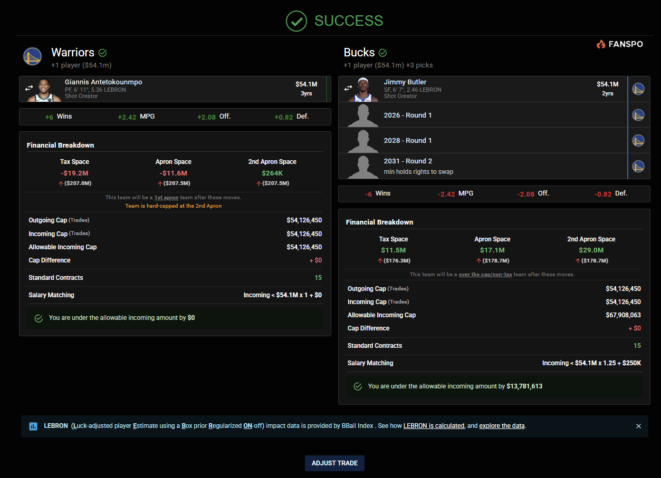The height and width of the screenshot is (478, 661).
Task: Click the '2031 - Round 2' pick label
Action: pos(408,161)
